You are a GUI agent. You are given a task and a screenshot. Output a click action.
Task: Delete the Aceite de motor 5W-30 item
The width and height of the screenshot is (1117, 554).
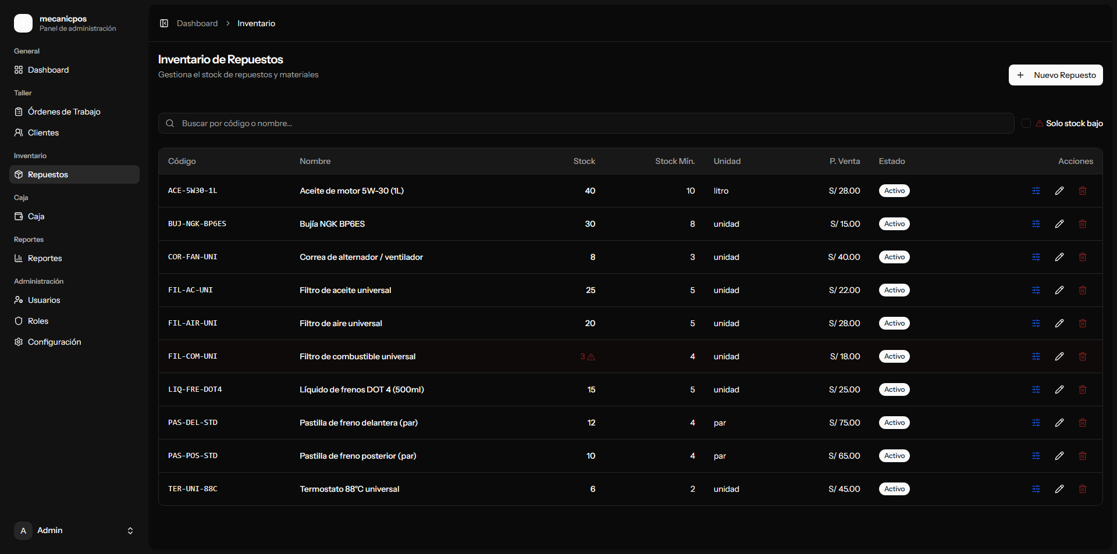[x=1083, y=191]
